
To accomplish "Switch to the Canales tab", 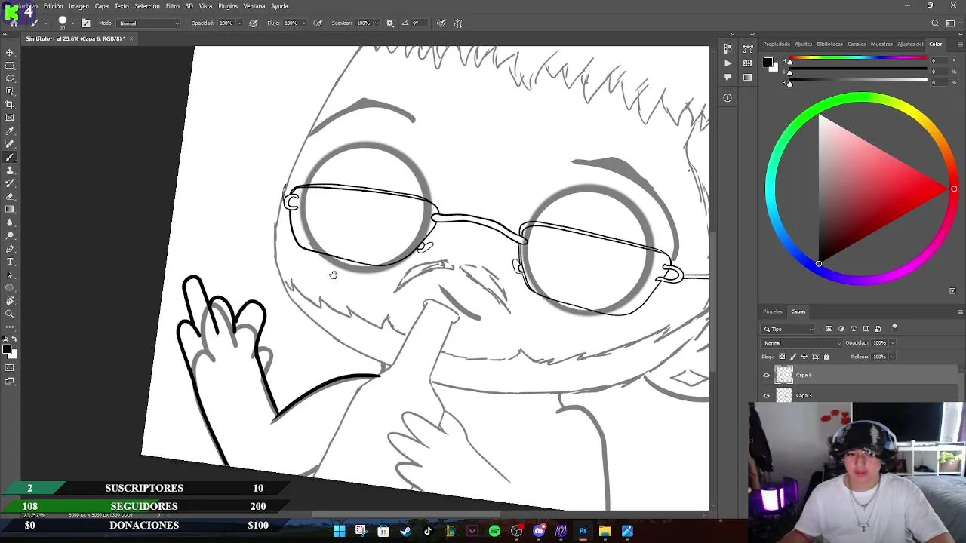I will click(x=857, y=44).
